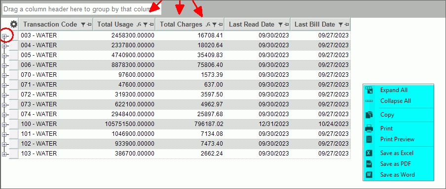This screenshot has height=189, width=446.
Task: Click the 12/31/2023 last read date cell
Action: 258,124
